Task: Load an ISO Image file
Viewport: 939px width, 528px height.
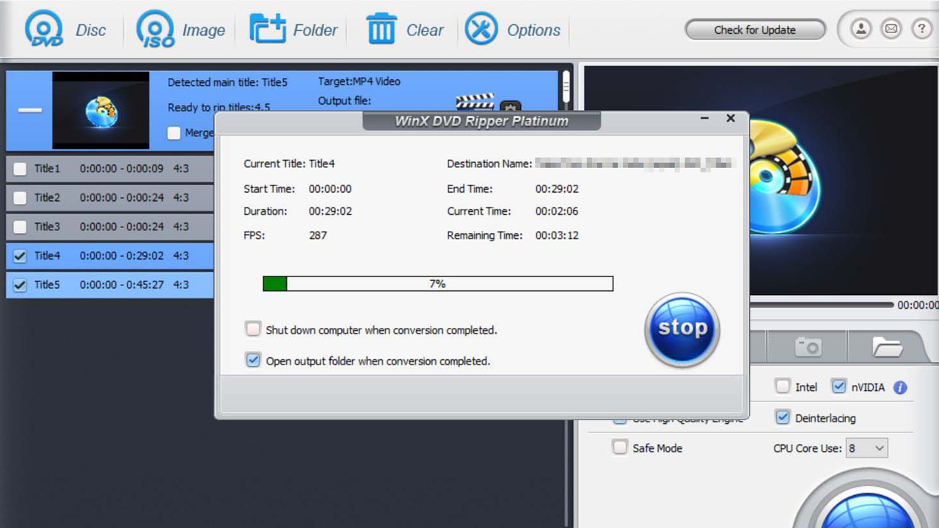Action: coord(180,30)
